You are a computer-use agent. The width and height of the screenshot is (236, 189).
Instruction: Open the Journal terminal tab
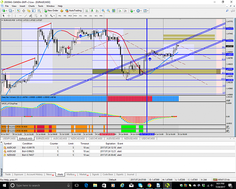(130, 174)
